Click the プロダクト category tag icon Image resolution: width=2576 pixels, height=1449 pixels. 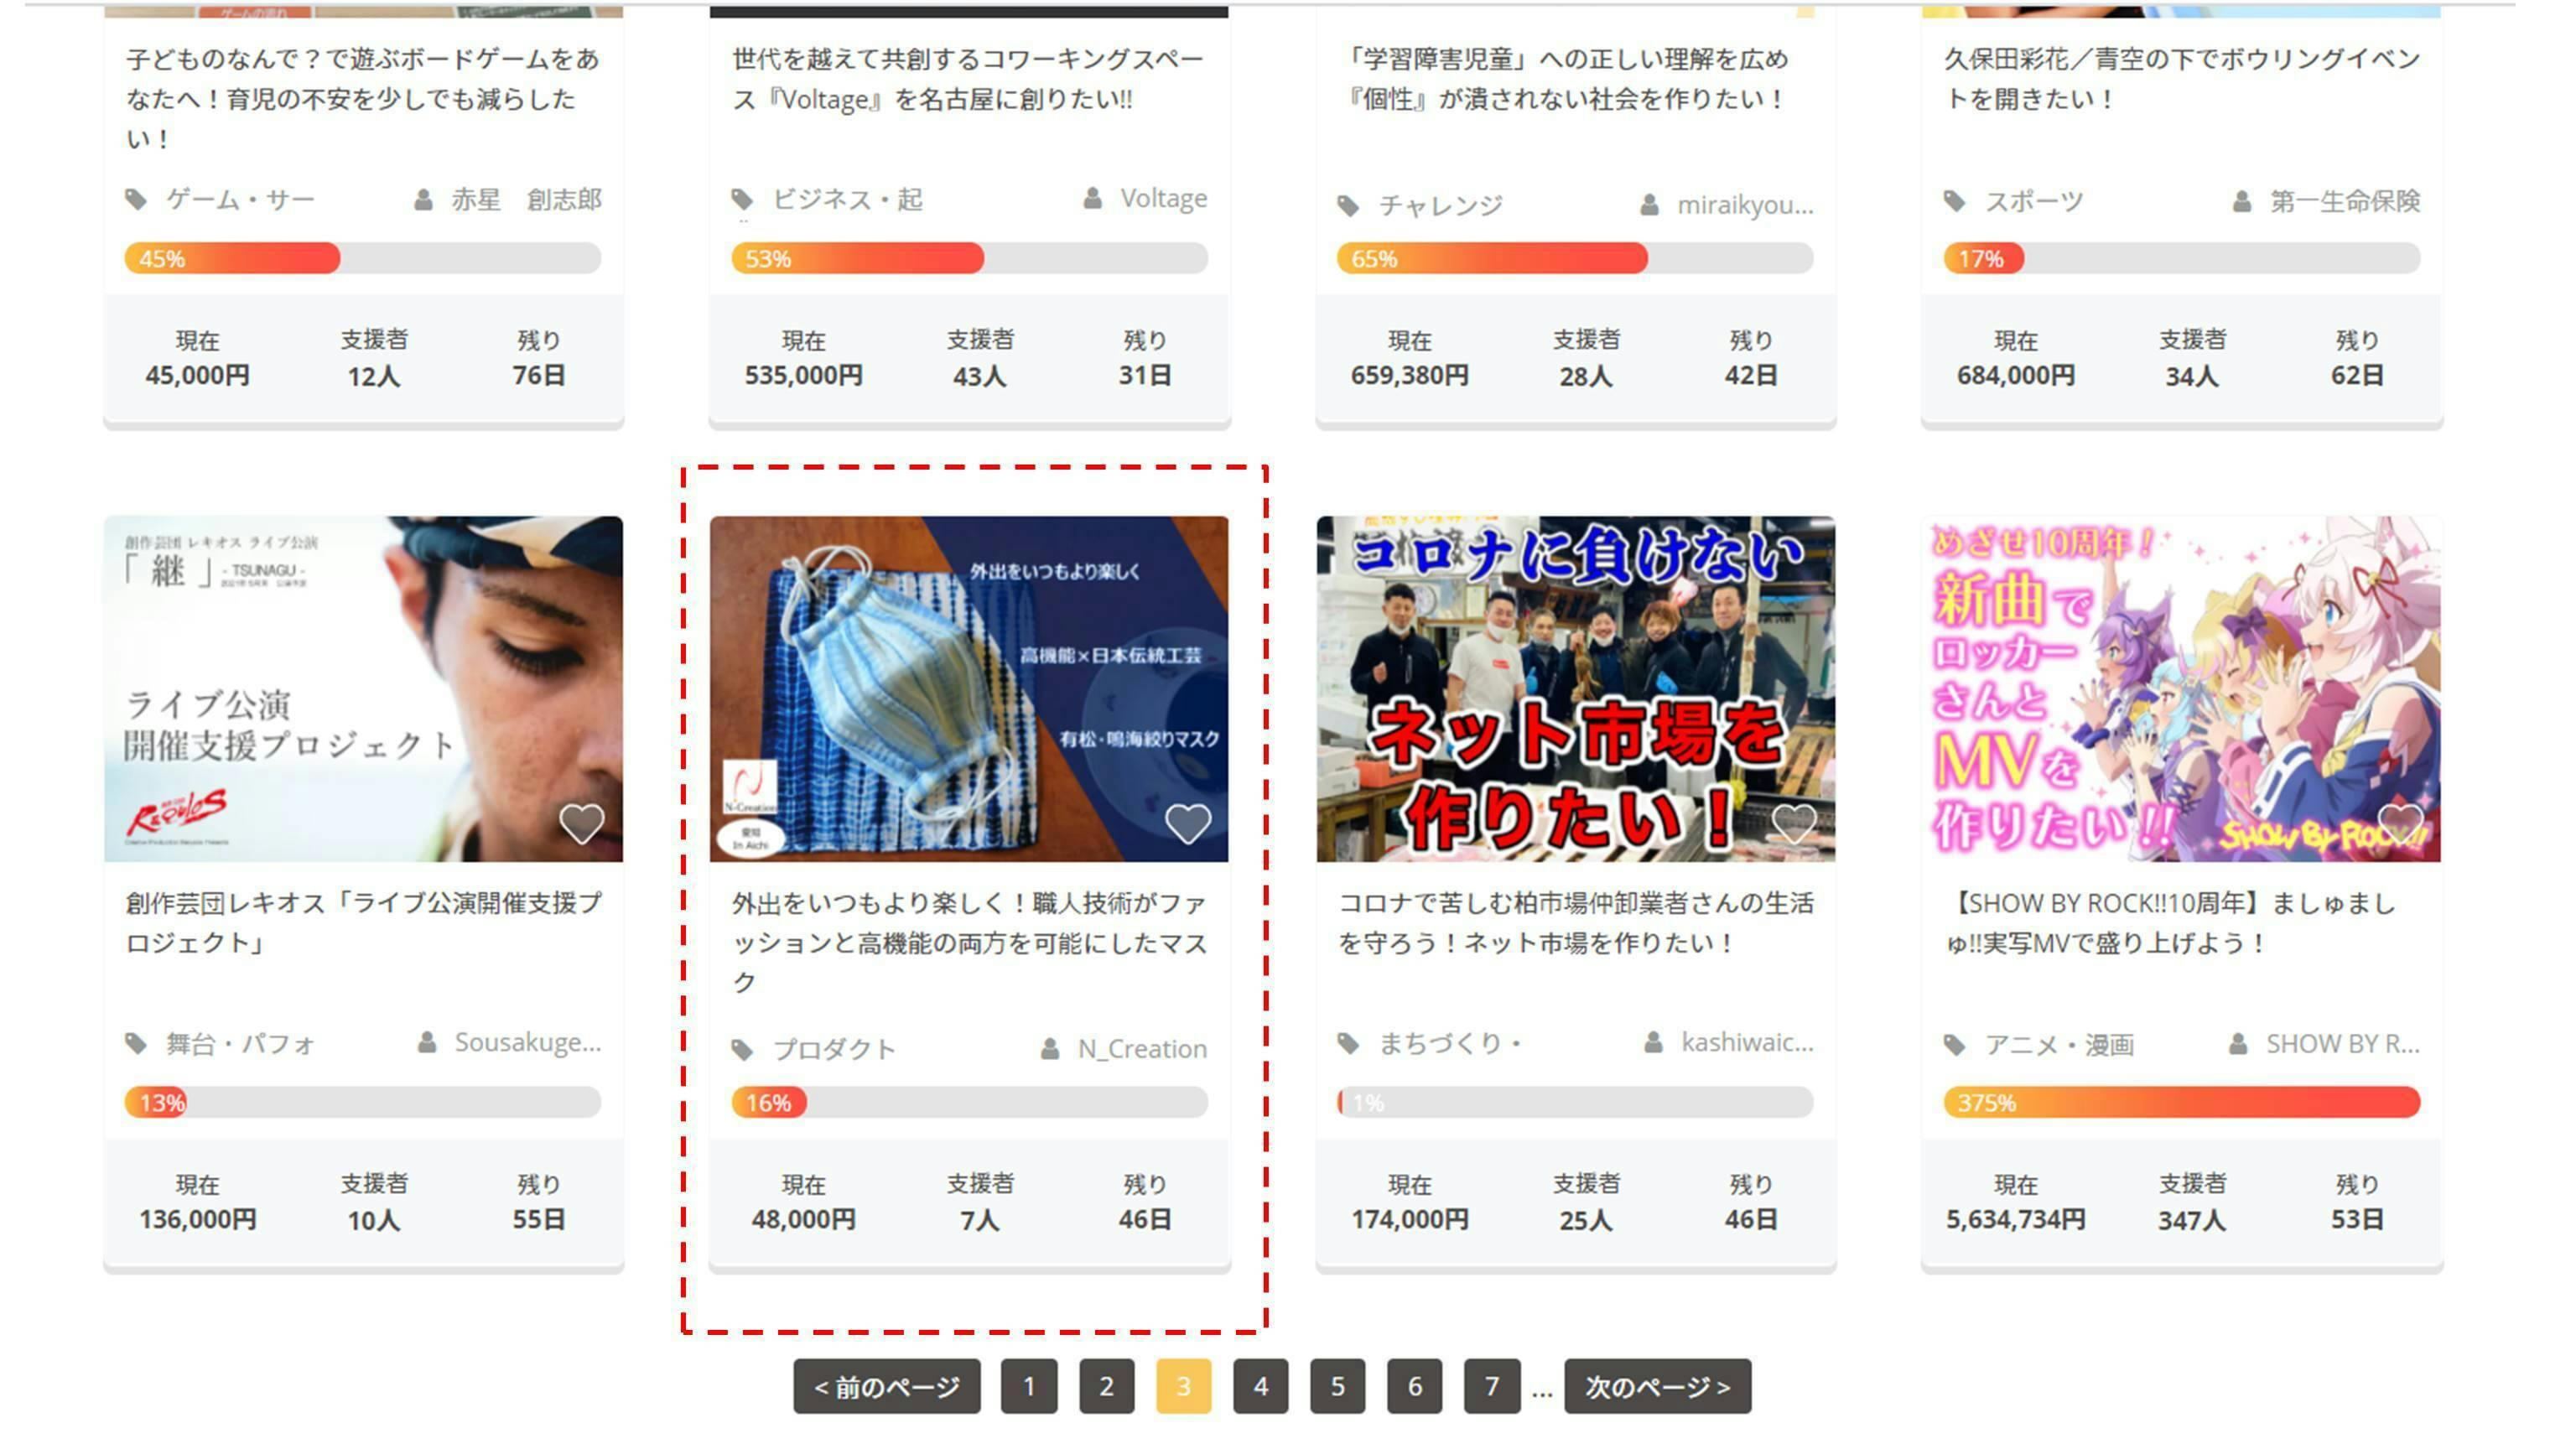(742, 1050)
